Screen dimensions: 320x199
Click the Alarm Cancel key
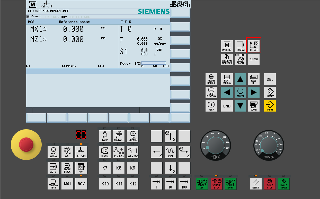pos(211,79)
